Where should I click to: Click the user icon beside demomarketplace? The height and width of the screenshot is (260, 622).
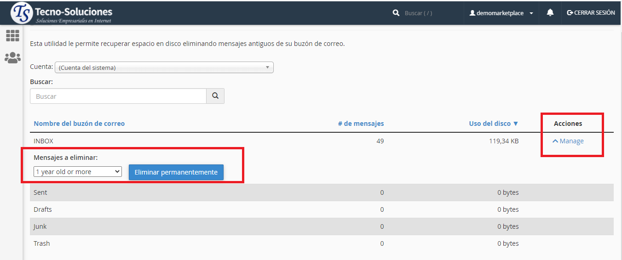[x=472, y=13]
